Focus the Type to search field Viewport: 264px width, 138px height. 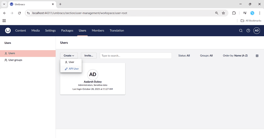click(x=136, y=56)
